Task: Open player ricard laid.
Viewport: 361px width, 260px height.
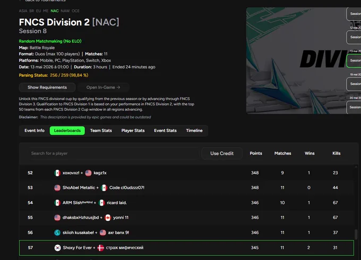Action: (117, 203)
